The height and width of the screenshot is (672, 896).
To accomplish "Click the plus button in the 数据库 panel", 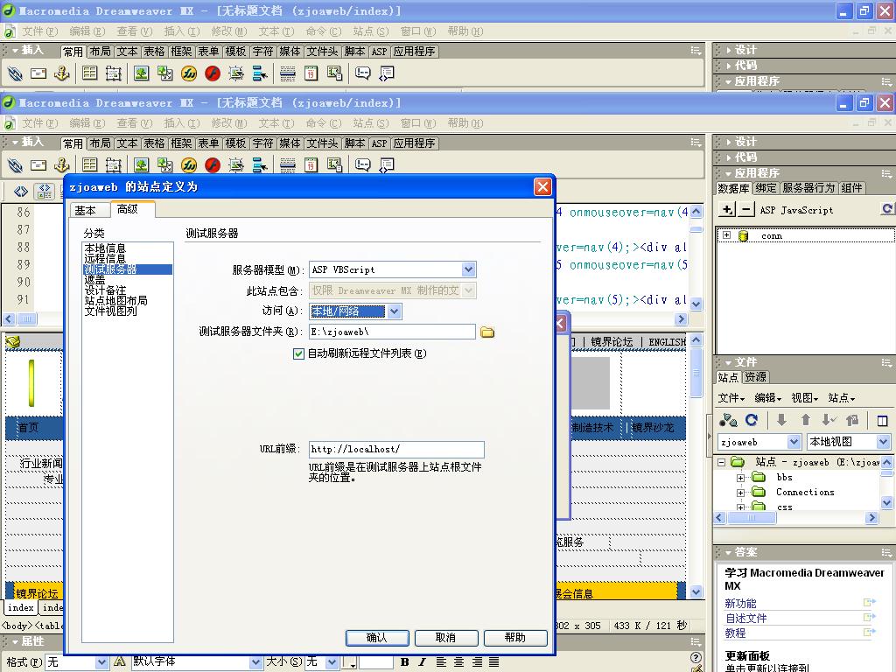I will click(x=727, y=210).
